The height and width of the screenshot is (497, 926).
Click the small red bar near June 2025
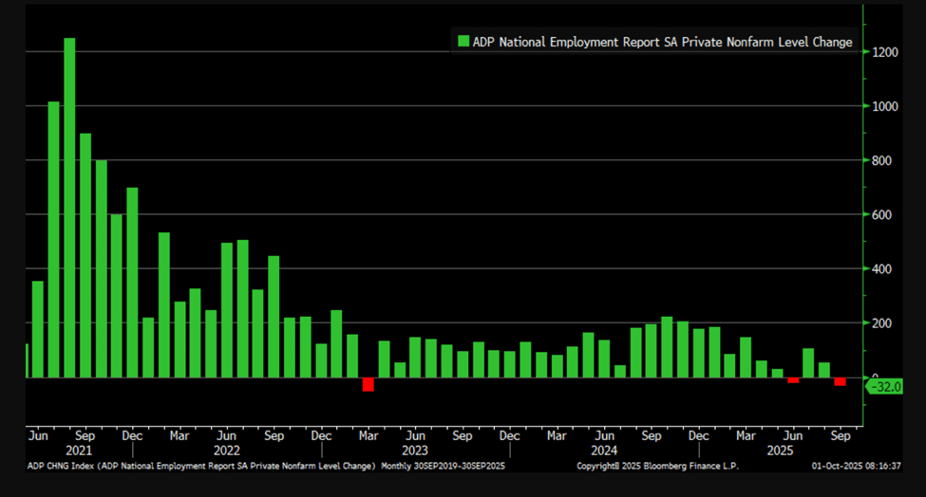coord(793,379)
